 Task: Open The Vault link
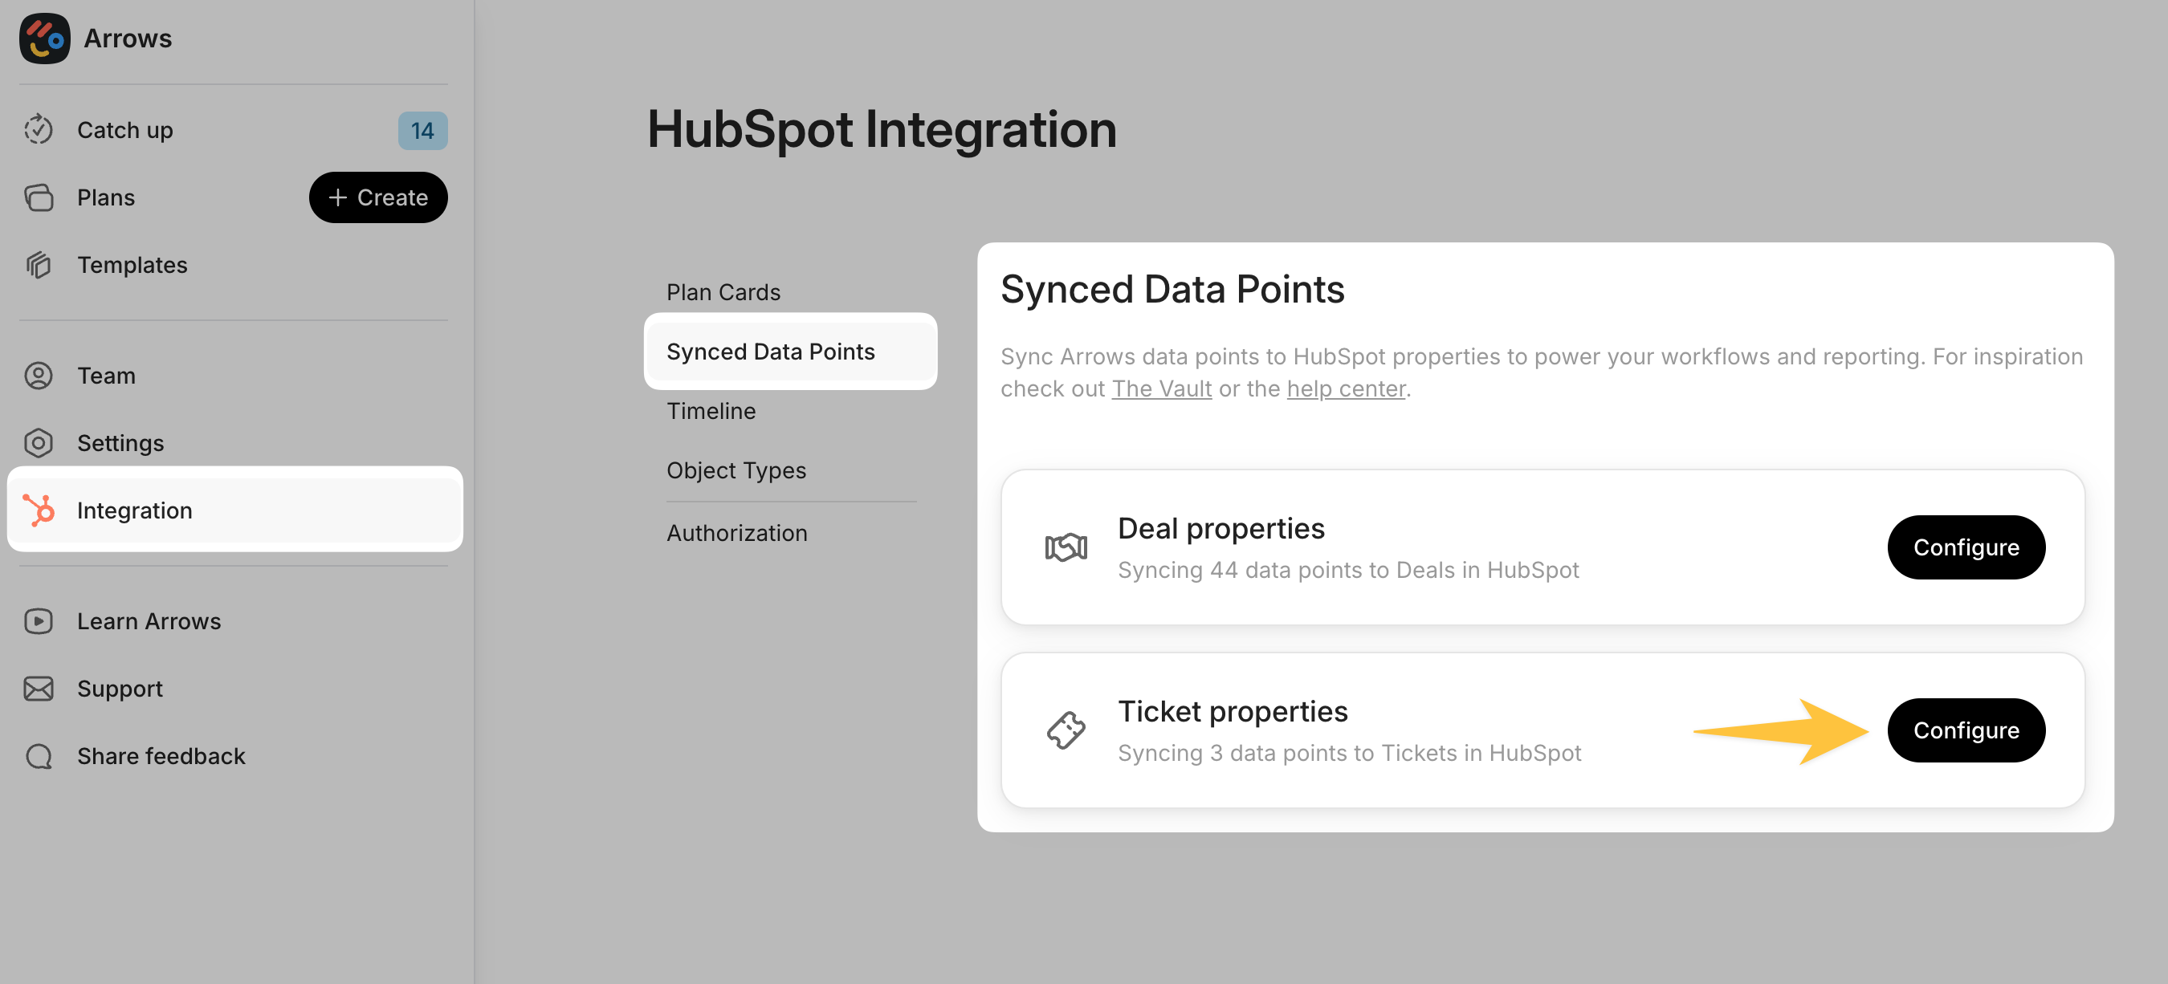(x=1160, y=388)
